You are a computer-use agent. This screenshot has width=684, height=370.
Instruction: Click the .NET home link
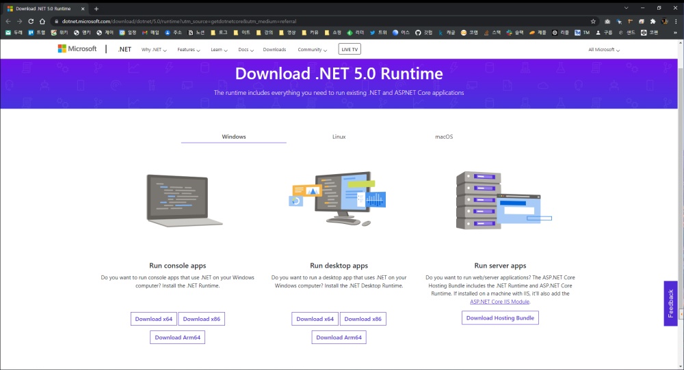tap(124, 49)
